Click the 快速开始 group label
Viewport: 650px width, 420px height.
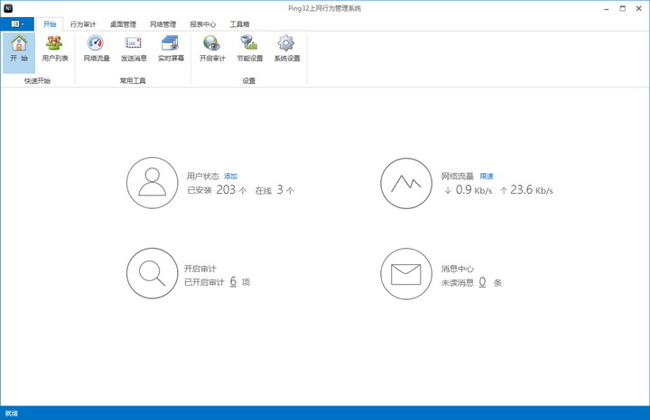coord(37,81)
